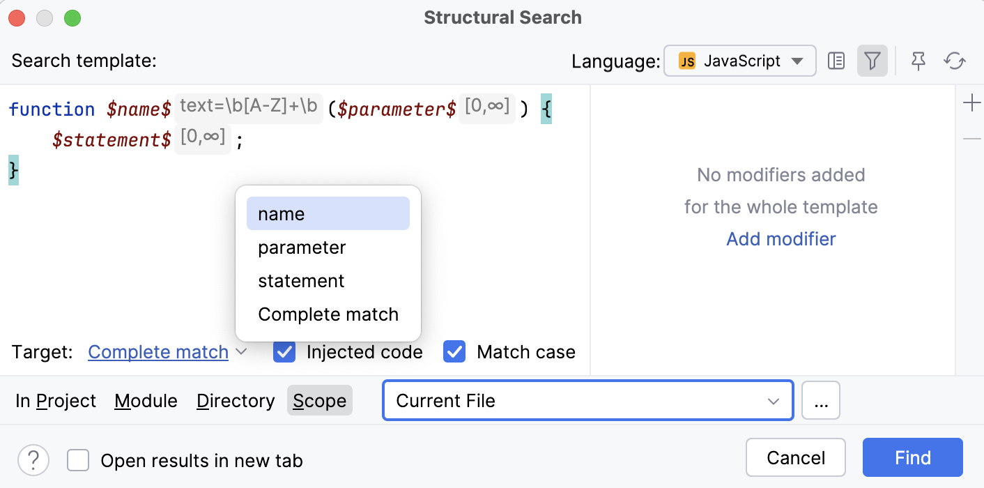Uncheck the Injected code checkbox

[x=284, y=352]
